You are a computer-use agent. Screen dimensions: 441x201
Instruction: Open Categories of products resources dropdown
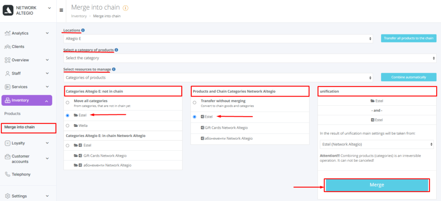pos(218,78)
